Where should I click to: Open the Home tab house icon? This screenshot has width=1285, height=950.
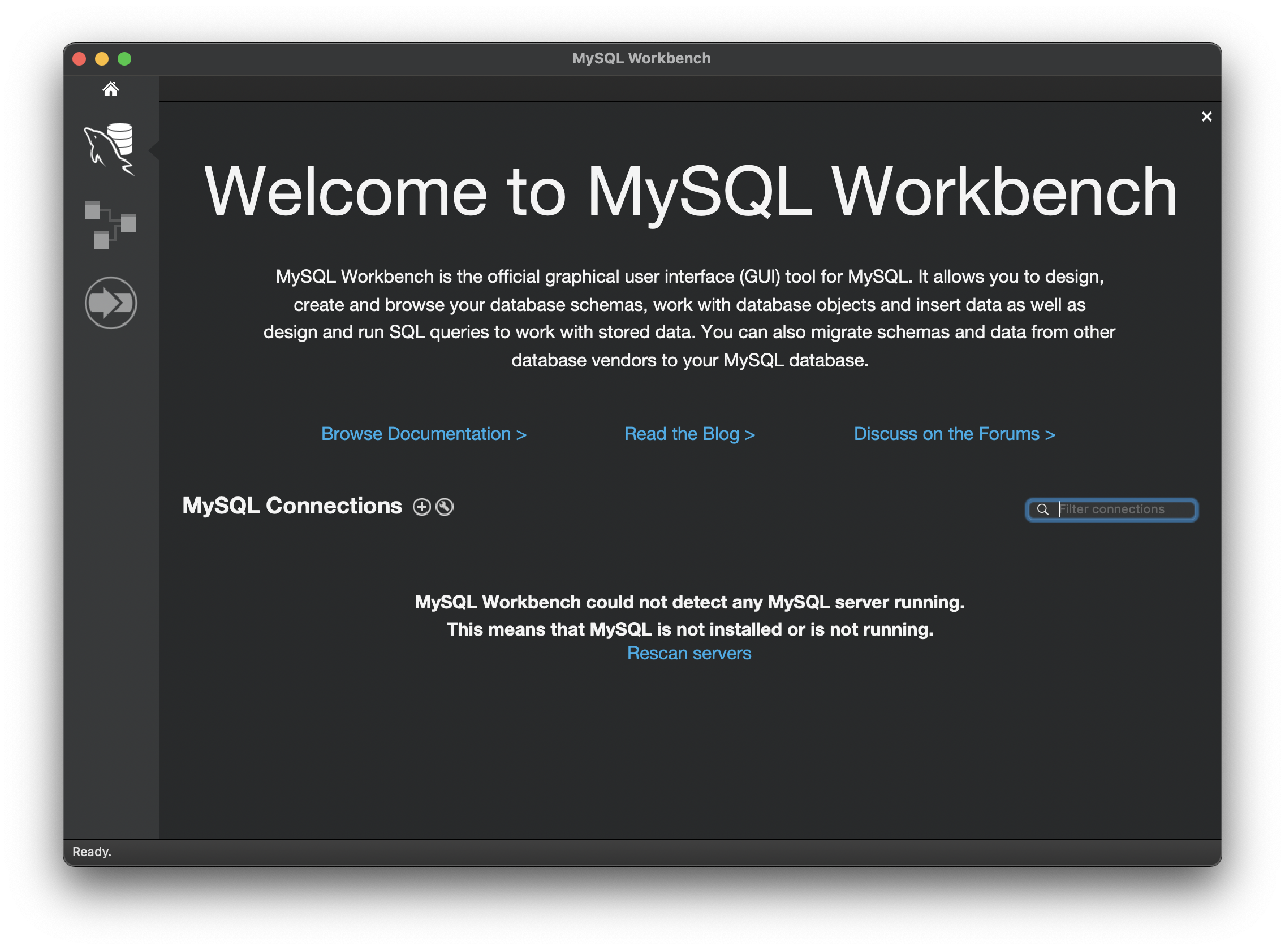pos(110,89)
